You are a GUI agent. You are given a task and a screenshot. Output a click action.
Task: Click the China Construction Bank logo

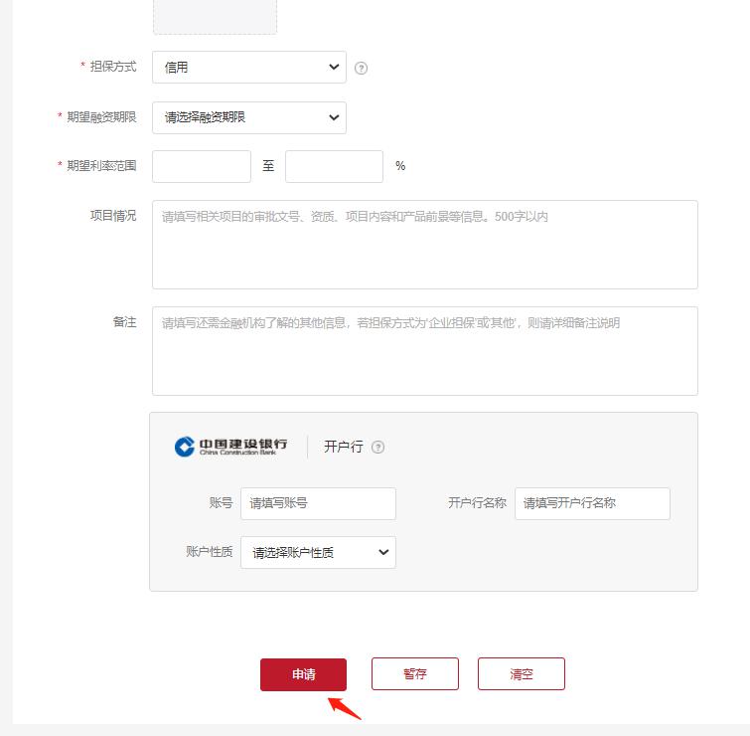(x=231, y=447)
